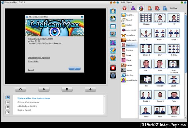This screenshot has width=188, height=128.
Task: Click the red remove effects icon in sidebar
Action: pos(113,68)
